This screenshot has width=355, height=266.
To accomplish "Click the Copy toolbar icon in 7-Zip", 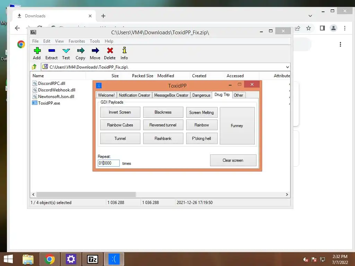I will [80, 51].
